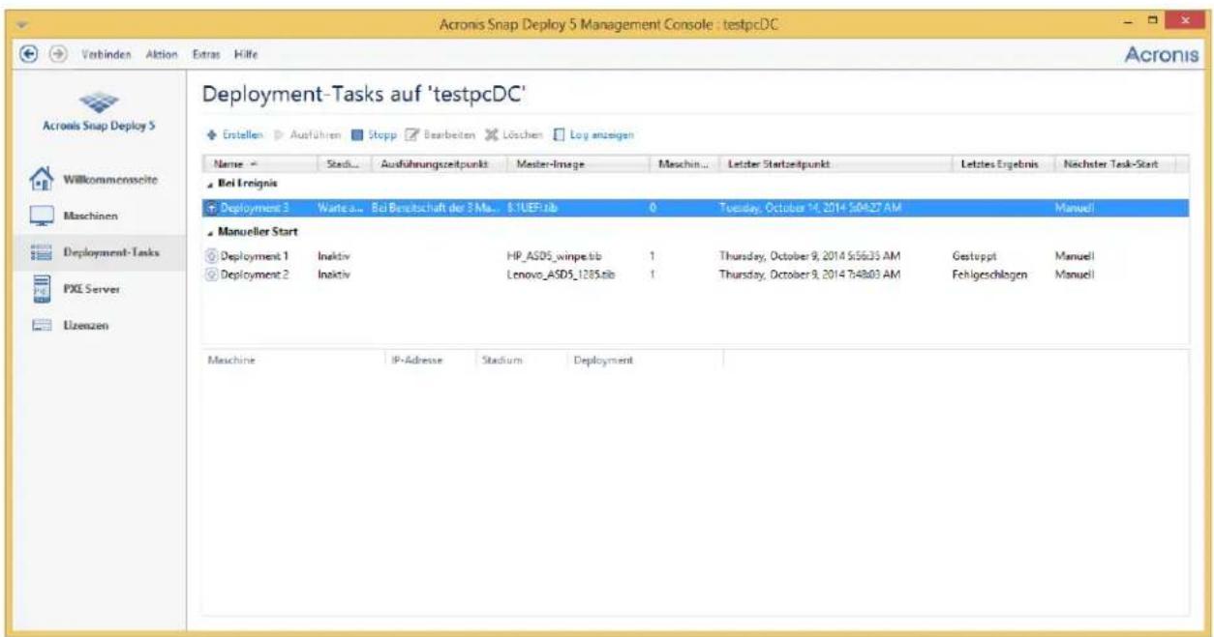
Task: Select the Deployment 2 task name
Action: pos(255,274)
